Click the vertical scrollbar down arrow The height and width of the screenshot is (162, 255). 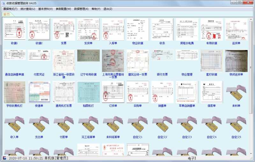pos(251,153)
